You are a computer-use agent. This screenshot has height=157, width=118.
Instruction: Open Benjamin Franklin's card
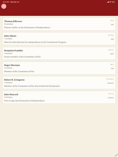pyautogui.click(x=59, y=53)
